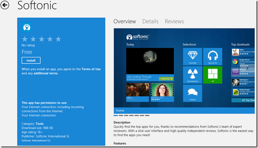Click the 'Top dowloads' heading in screenshot
Image resolution: width=258 pixels, height=148 pixels.
click(240, 45)
